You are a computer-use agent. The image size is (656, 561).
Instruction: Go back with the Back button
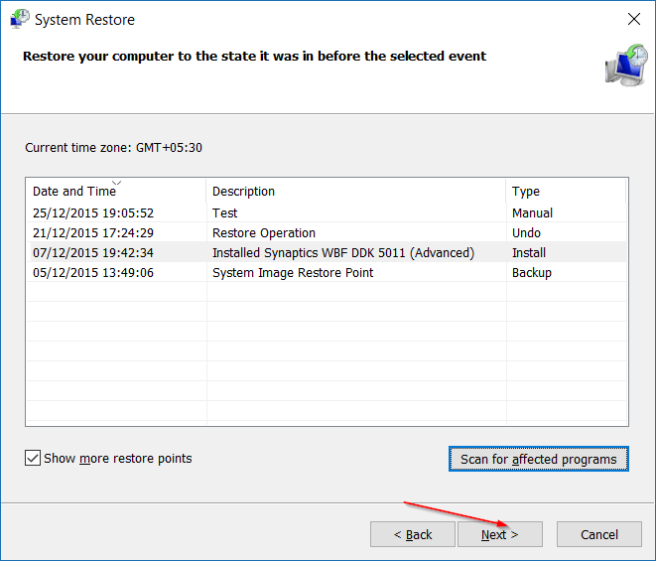pos(413,534)
